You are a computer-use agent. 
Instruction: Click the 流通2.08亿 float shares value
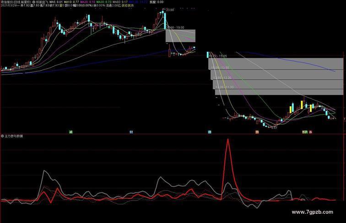pyautogui.click(x=114, y=5)
